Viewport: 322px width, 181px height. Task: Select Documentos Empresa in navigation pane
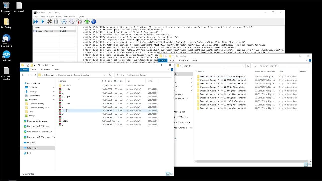37,121
